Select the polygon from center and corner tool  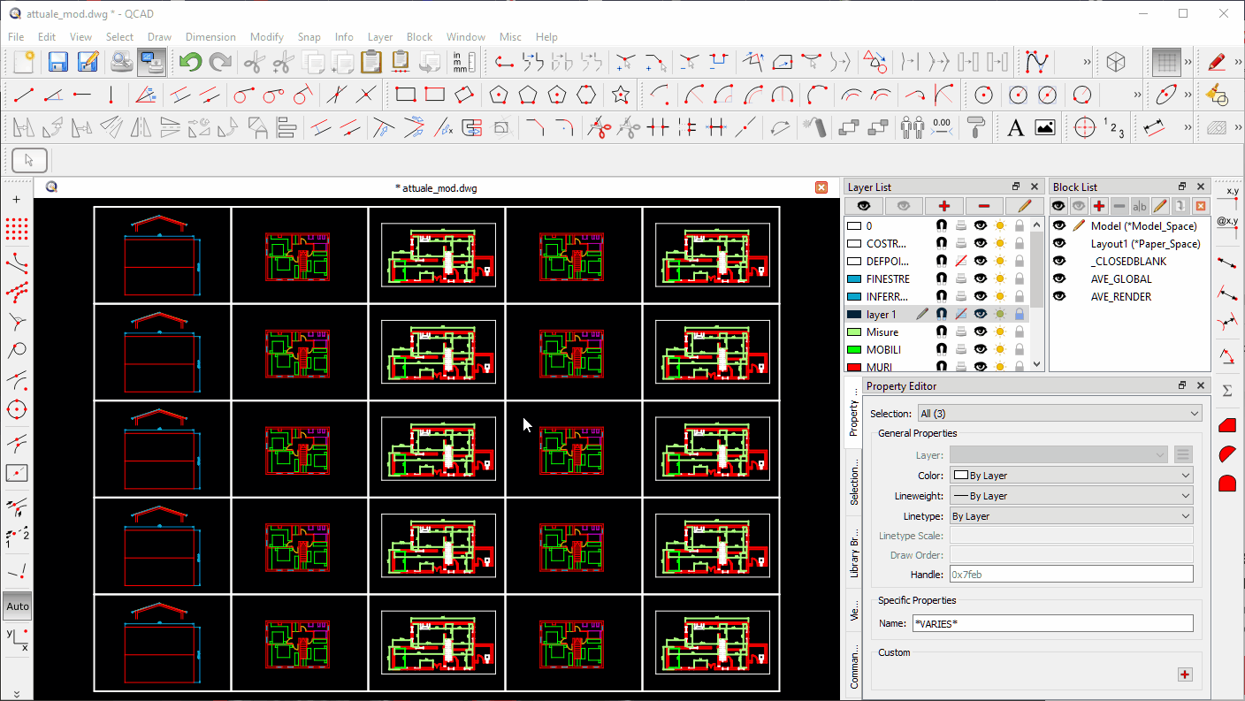pyautogui.click(x=500, y=95)
